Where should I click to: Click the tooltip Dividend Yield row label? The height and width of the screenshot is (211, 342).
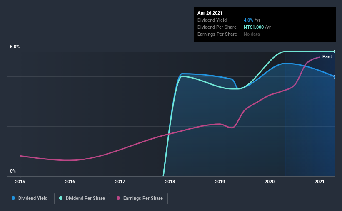212,20
